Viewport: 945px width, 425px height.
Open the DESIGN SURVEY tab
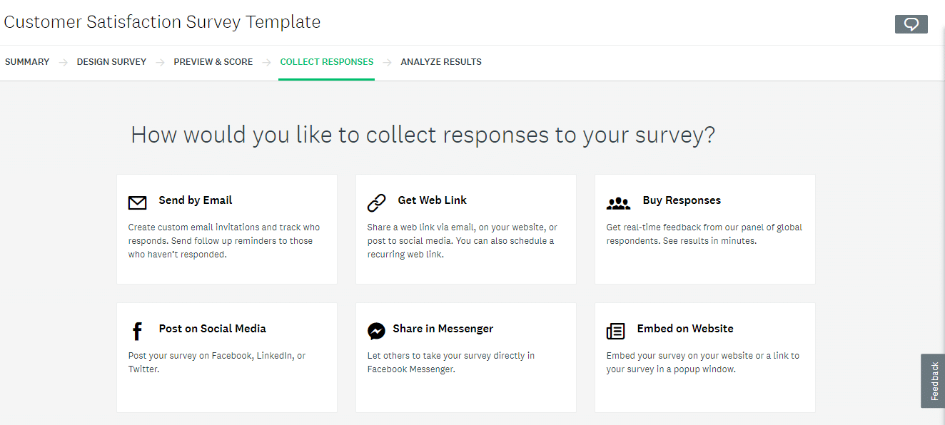111,62
